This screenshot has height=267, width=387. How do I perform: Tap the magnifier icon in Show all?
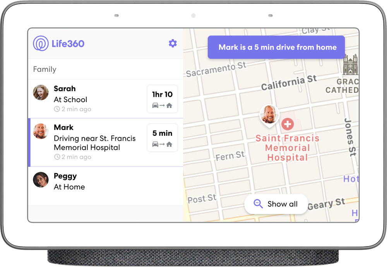coord(258,204)
